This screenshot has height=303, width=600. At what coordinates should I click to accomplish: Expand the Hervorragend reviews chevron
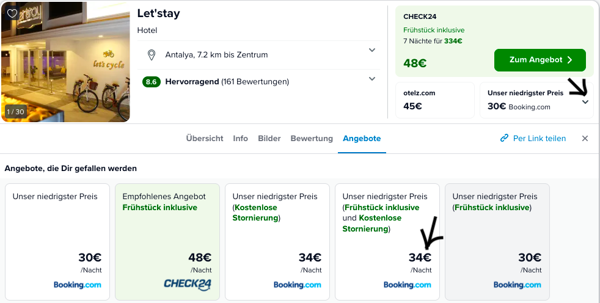coord(372,79)
